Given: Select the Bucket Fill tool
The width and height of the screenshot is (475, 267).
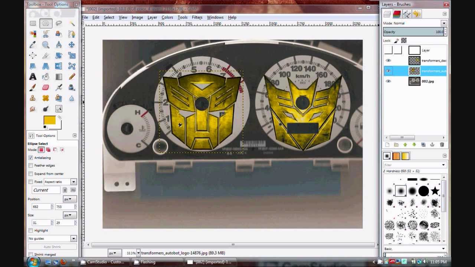Looking at the screenshot, I should (x=46, y=77).
